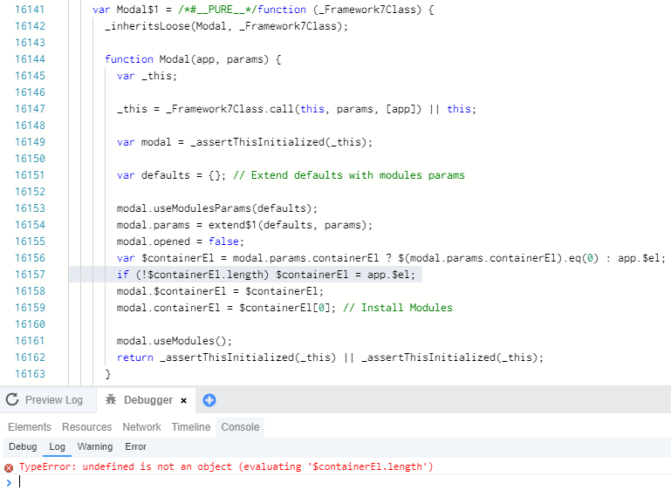This screenshot has width=671, height=490.
Task: Filter console by Error level
Action: coord(135,446)
